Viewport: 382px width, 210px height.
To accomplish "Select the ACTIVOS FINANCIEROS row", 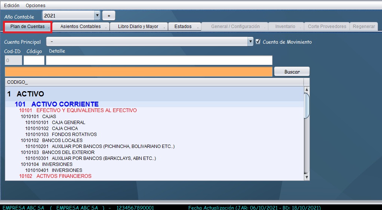I will coord(64,176).
